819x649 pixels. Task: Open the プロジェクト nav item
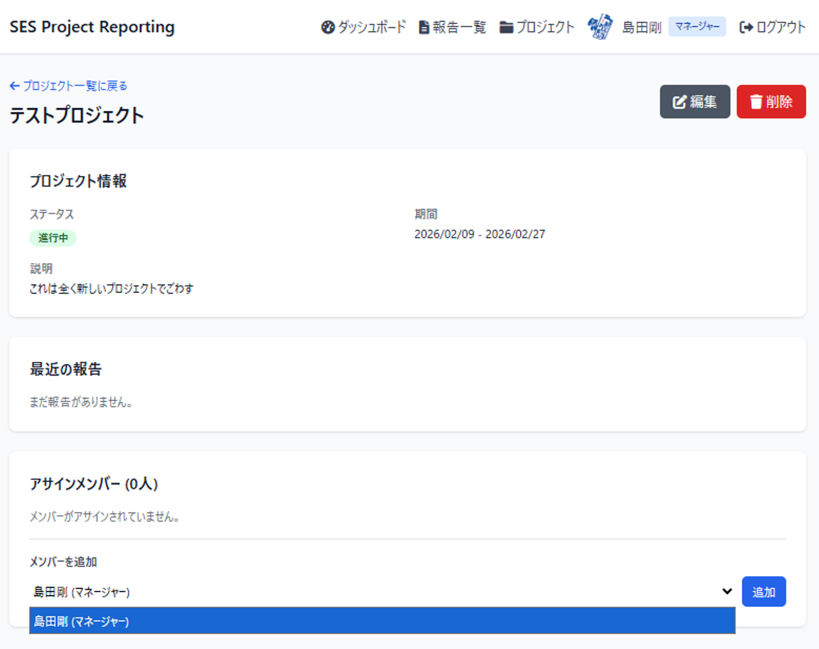coord(537,27)
